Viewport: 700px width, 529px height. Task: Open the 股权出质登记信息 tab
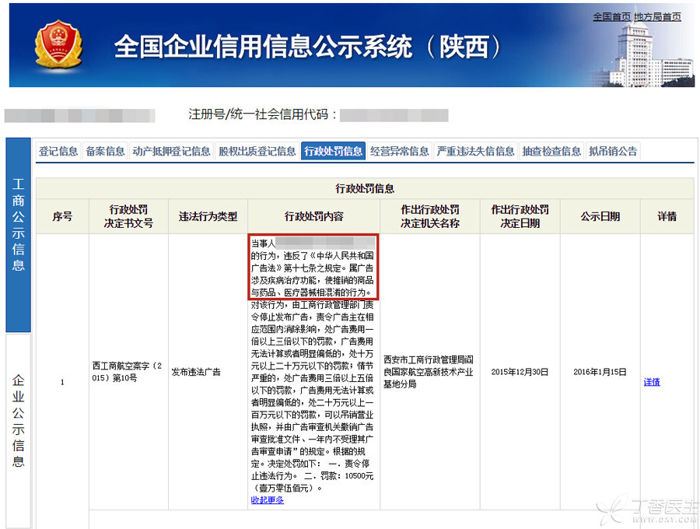(x=257, y=151)
